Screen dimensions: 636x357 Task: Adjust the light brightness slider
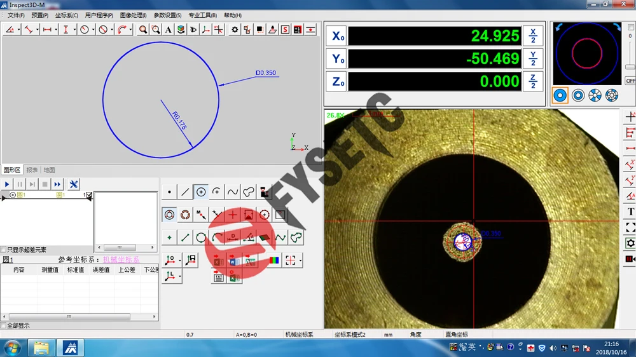point(630,67)
